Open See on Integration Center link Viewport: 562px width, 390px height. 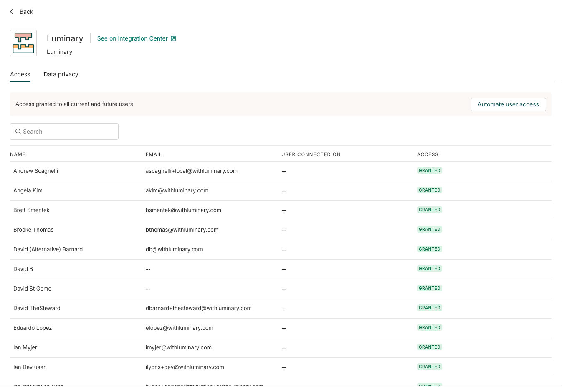tap(137, 38)
